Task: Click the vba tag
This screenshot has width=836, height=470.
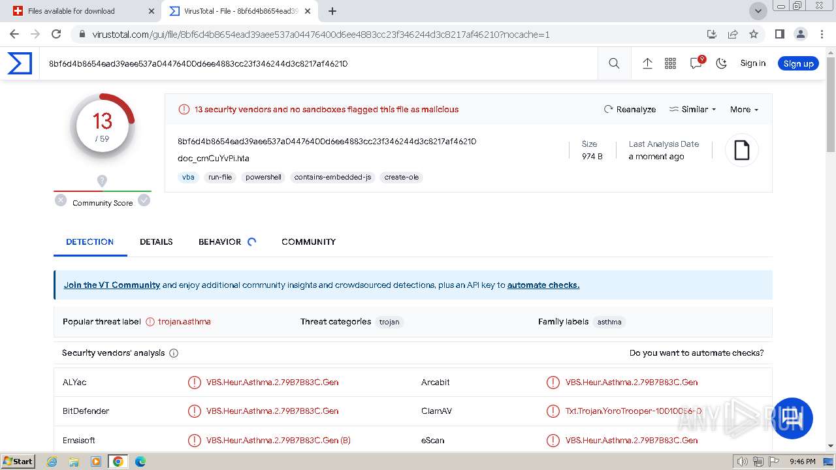Action: tap(188, 177)
